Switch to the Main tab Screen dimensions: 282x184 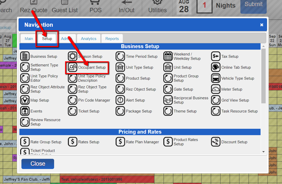point(29,39)
